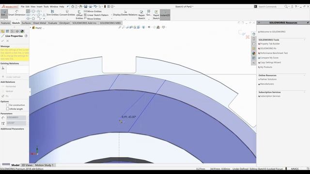Enable the For construction checkbox

pyautogui.click(x=8, y=105)
